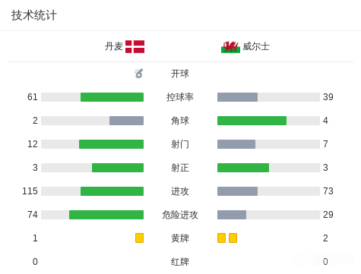Click Wales' green corner kick bar

[252, 121]
